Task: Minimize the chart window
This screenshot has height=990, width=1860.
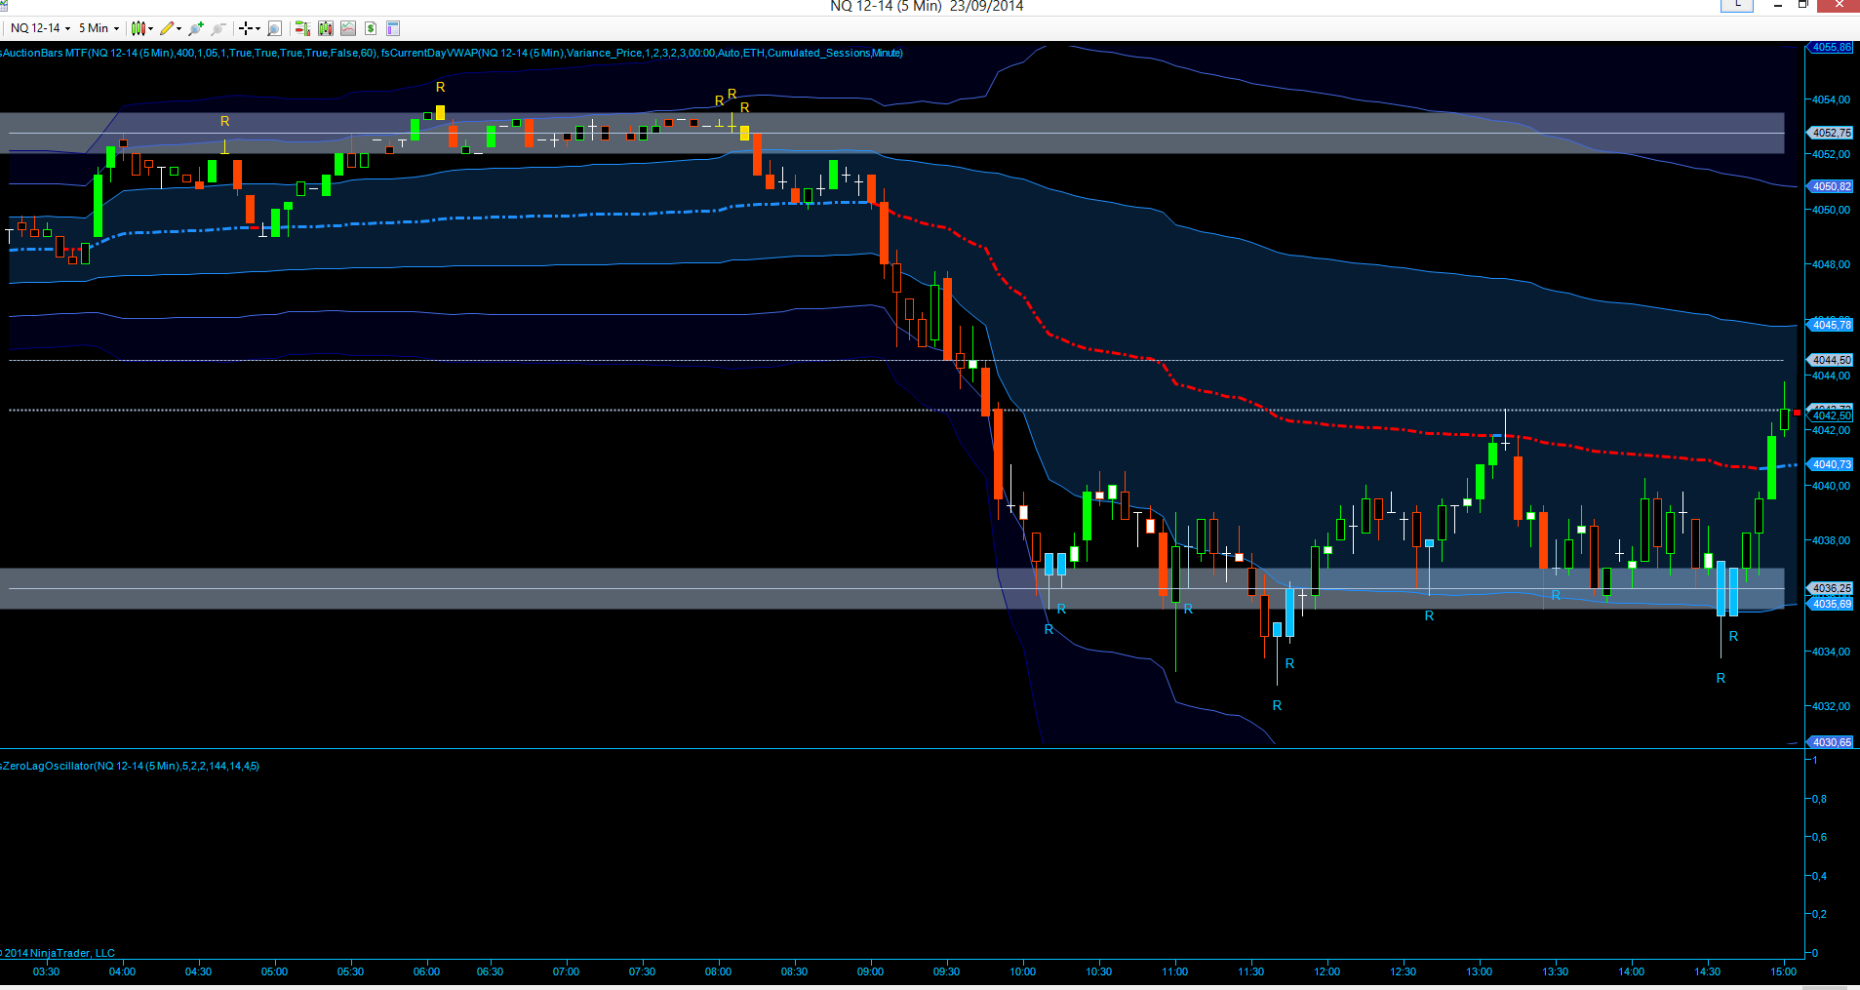Action: pyautogui.click(x=1778, y=5)
